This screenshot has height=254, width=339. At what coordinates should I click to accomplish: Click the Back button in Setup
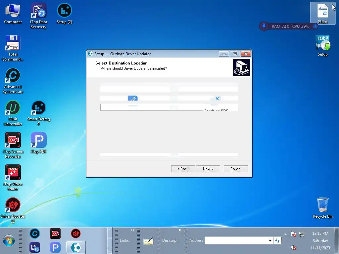183,169
